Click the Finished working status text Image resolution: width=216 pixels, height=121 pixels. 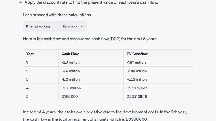tap(38, 26)
